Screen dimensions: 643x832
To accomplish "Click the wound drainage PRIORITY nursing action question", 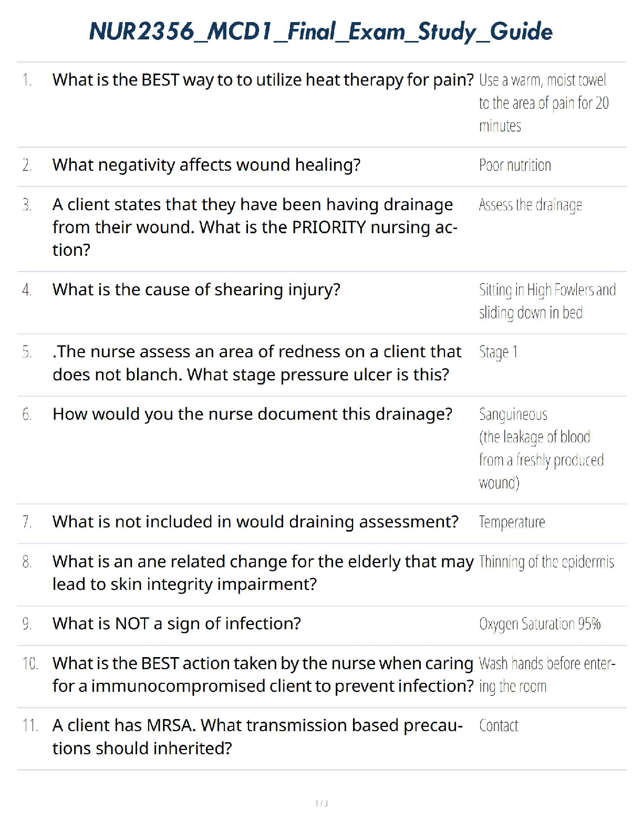I will point(255,227).
